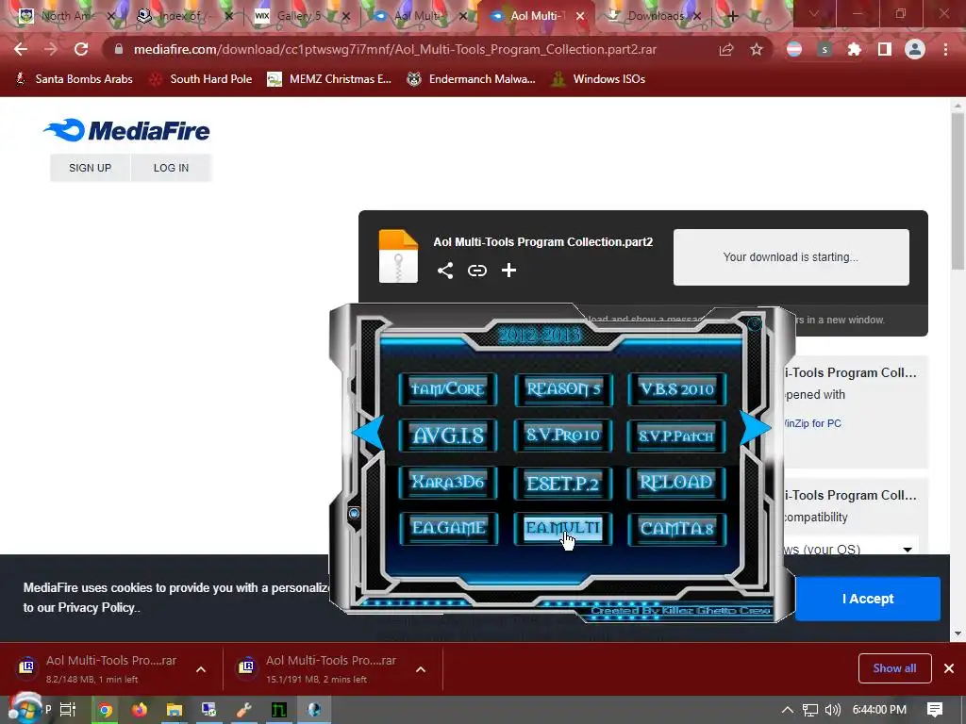The height and width of the screenshot is (724, 966).
Task: Click Show all downloads button
Action: pos(894,668)
